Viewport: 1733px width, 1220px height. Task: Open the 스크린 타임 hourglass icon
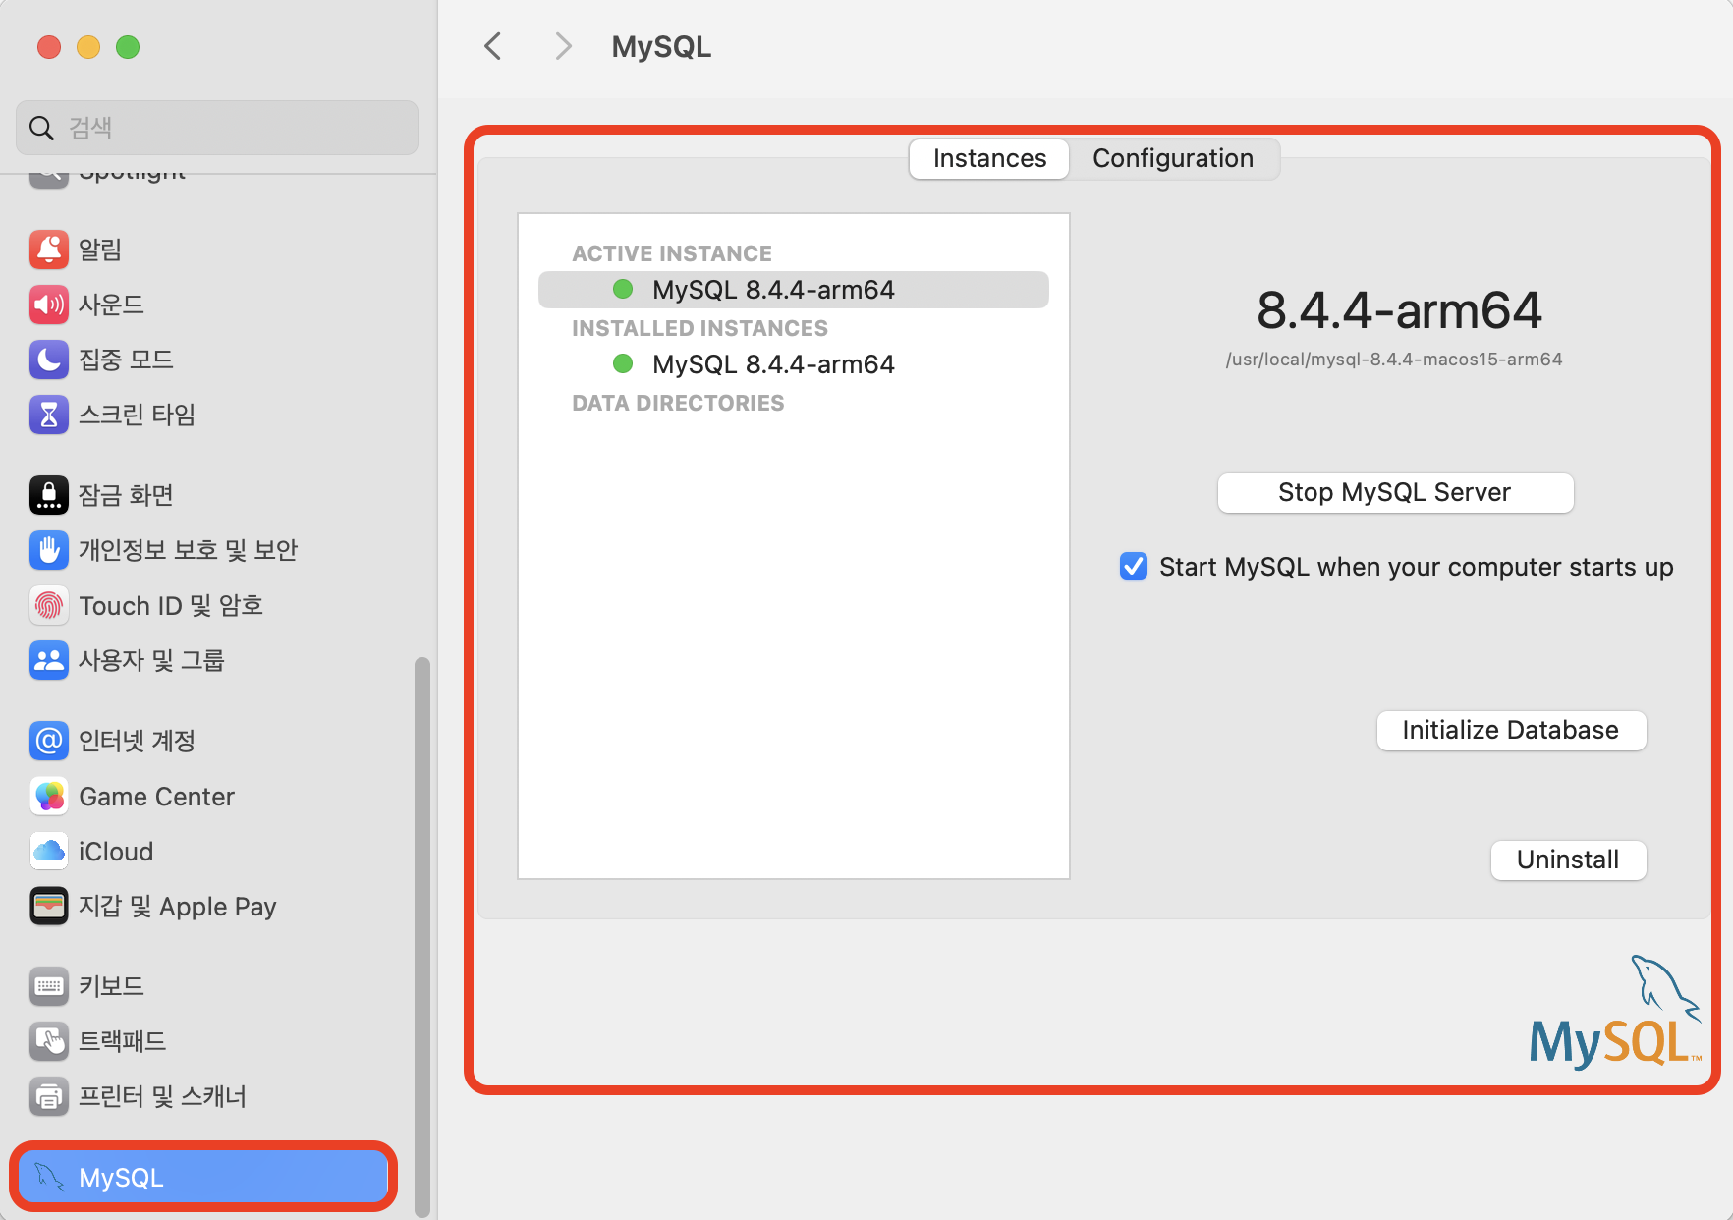click(49, 415)
